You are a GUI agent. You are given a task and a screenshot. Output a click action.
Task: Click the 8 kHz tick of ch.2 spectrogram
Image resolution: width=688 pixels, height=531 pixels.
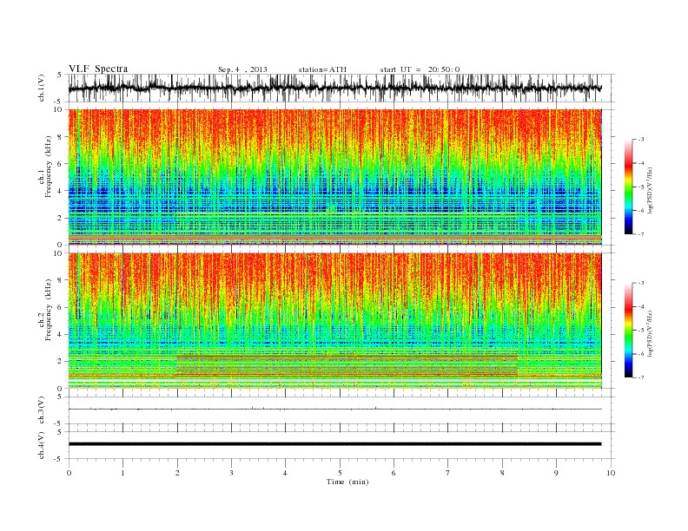pyautogui.click(x=60, y=280)
